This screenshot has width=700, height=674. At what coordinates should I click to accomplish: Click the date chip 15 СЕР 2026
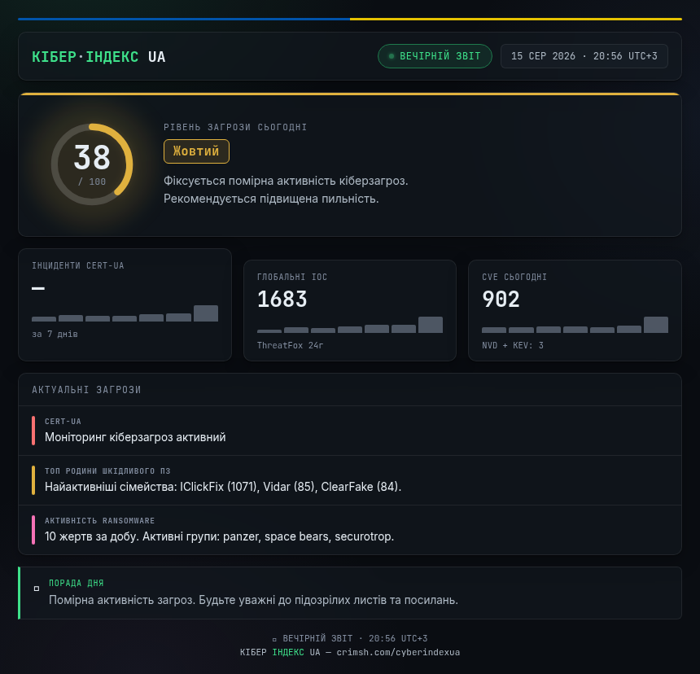584,56
